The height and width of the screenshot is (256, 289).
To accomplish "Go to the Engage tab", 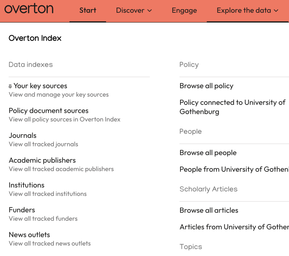I will [184, 10].
